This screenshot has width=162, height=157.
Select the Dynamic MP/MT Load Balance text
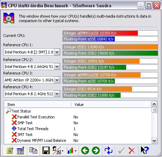[42, 140]
